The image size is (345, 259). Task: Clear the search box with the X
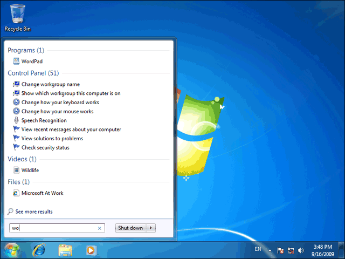tap(99, 228)
